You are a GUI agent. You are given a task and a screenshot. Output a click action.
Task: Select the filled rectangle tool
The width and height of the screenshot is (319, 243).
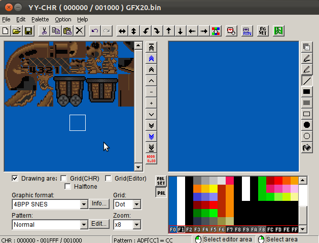point(307,92)
